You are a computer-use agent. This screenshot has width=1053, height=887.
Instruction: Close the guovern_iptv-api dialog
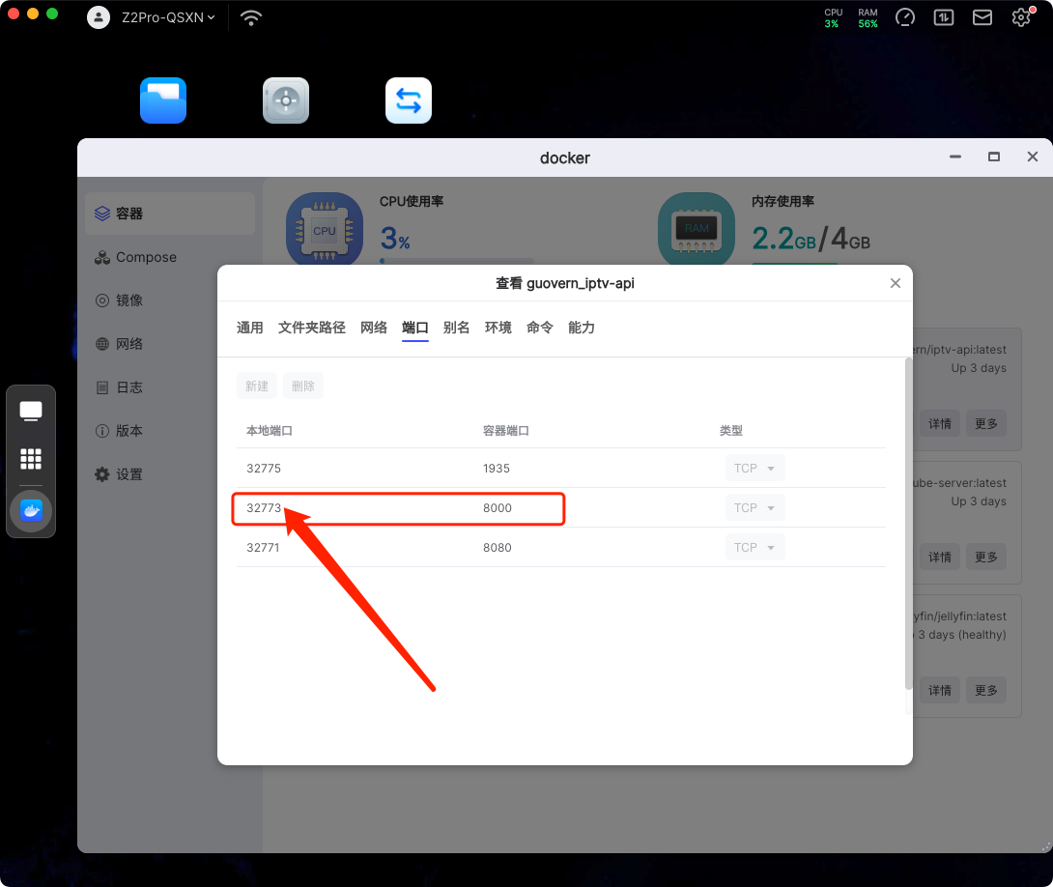(896, 283)
